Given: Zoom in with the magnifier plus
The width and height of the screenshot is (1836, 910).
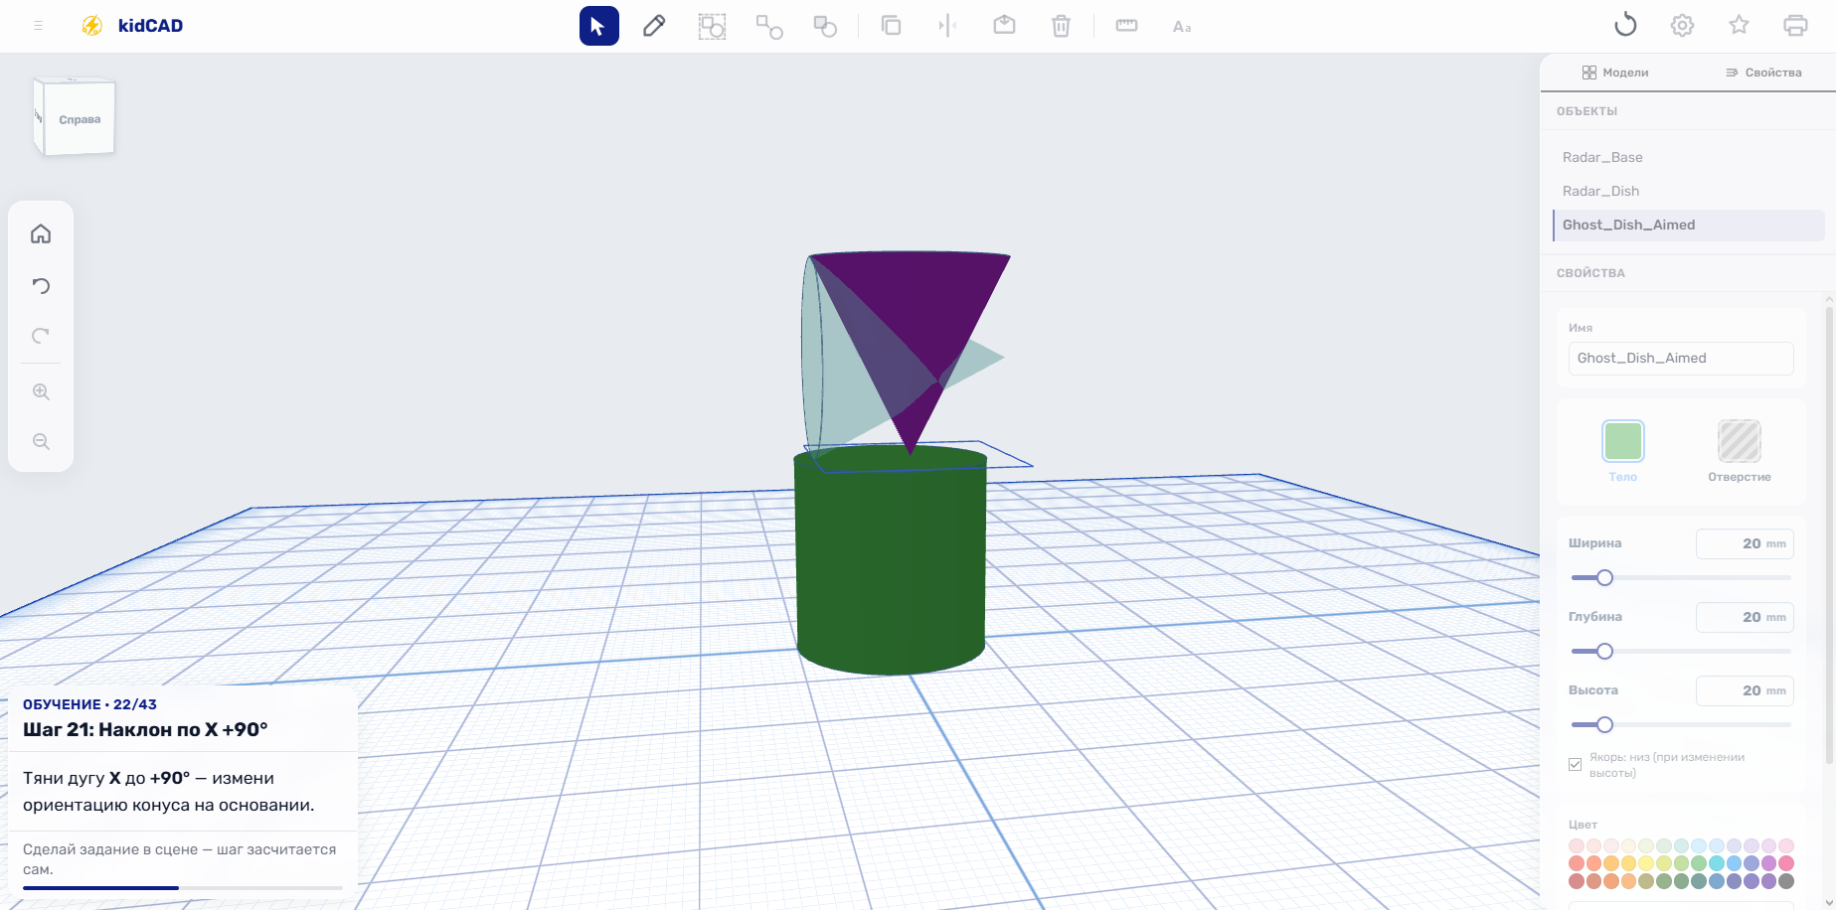Looking at the screenshot, I should [41, 391].
